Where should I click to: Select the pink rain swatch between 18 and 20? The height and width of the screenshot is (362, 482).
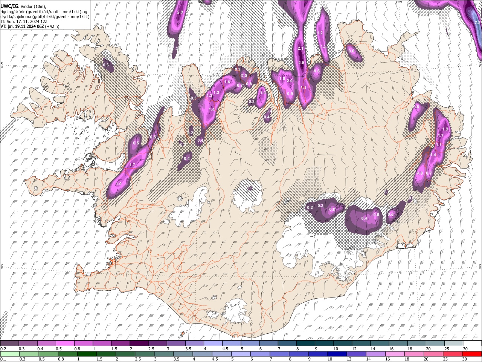[414, 354]
